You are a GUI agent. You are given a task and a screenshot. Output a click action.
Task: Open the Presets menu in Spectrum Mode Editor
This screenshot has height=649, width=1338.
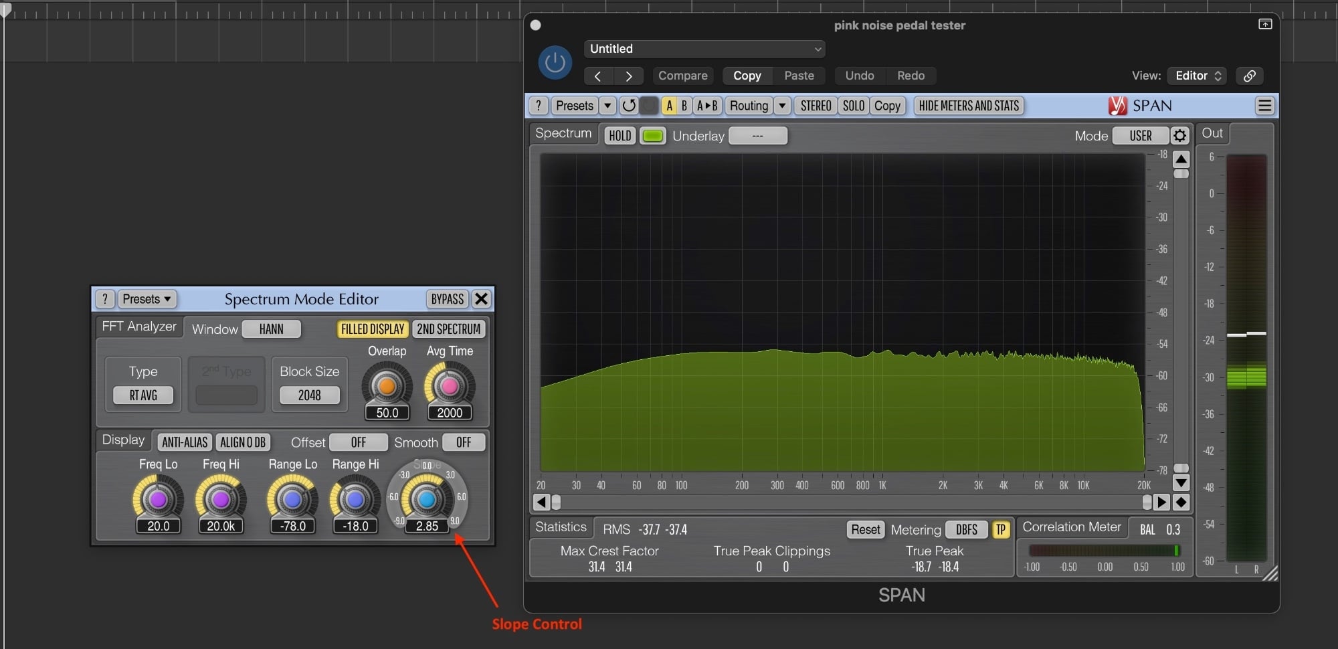click(x=147, y=299)
